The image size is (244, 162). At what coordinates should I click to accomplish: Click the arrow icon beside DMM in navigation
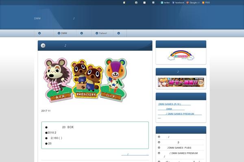tap(59, 33)
